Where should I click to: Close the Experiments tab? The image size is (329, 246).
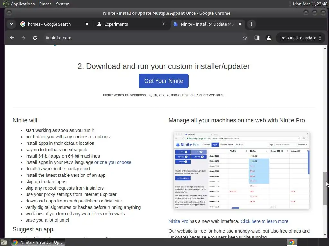[164, 24]
